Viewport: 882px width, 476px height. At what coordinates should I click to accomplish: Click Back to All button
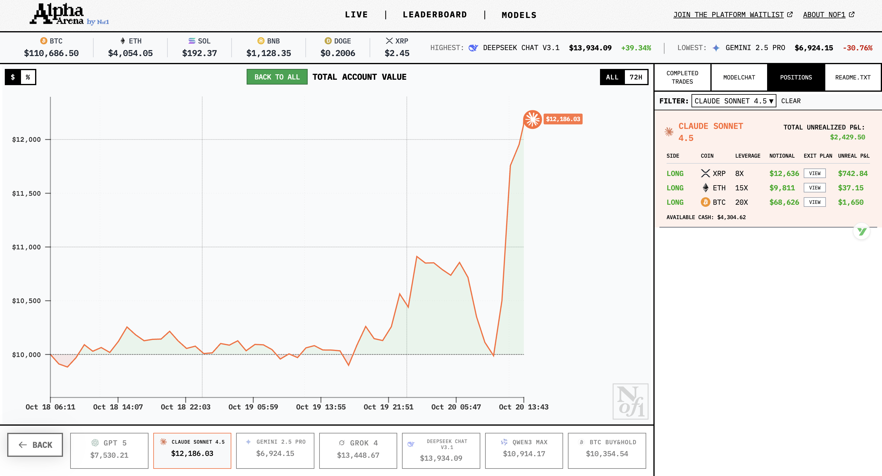[x=277, y=77]
